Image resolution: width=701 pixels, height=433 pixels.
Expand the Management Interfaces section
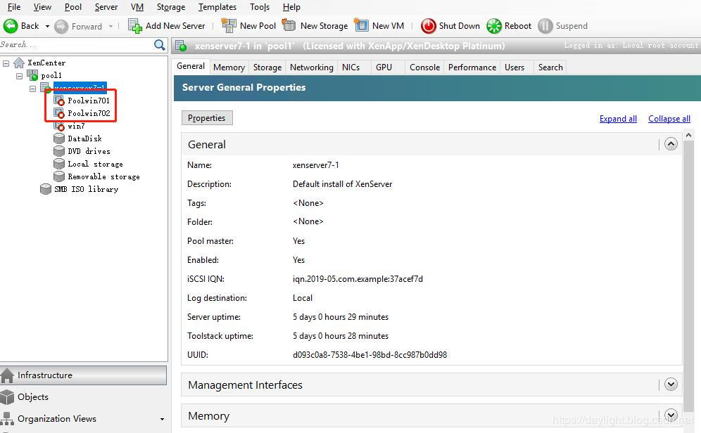pos(671,384)
